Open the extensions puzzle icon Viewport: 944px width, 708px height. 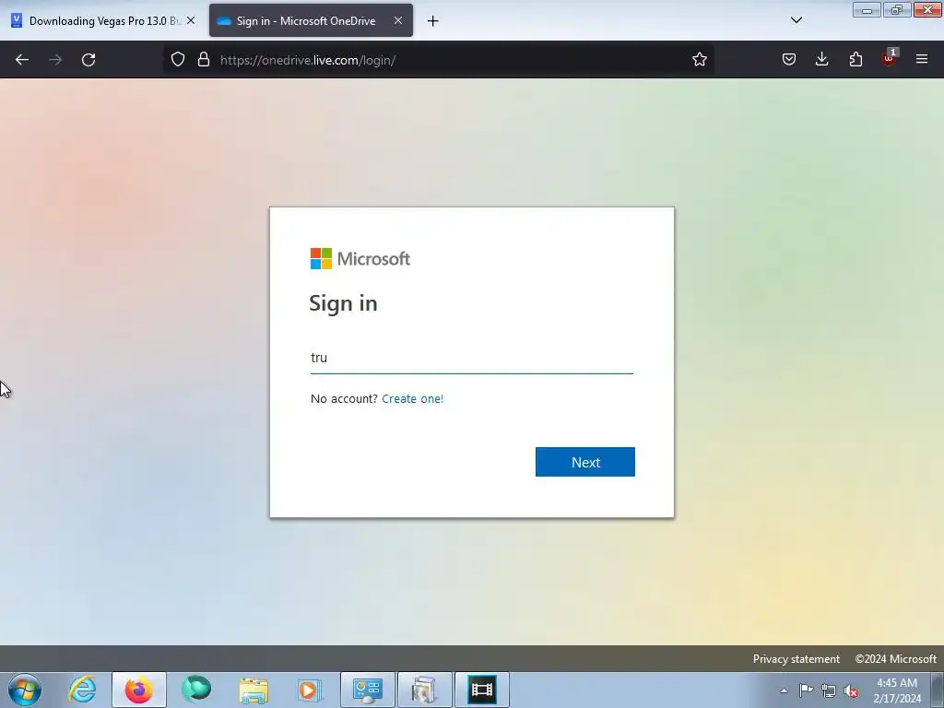click(x=855, y=60)
